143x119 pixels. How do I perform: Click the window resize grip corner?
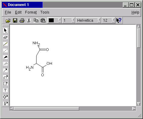click(x=139, y=115)
